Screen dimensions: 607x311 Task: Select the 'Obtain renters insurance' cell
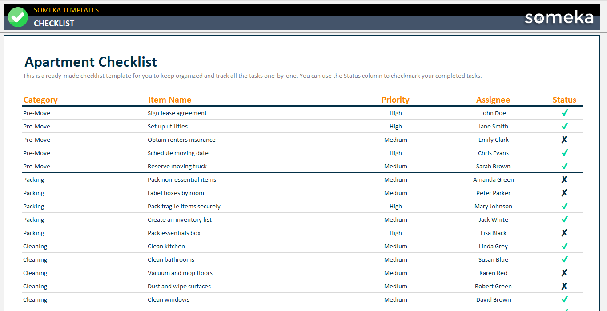pyautogui.click(x=181, y=140)
